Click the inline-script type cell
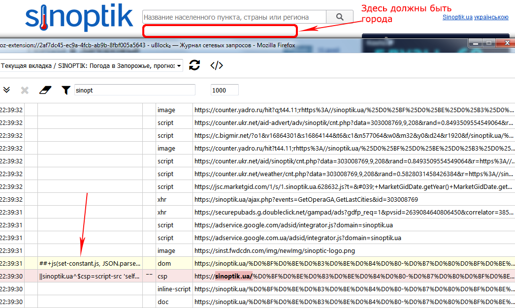 pyautogui.click(x=174, y=289)
